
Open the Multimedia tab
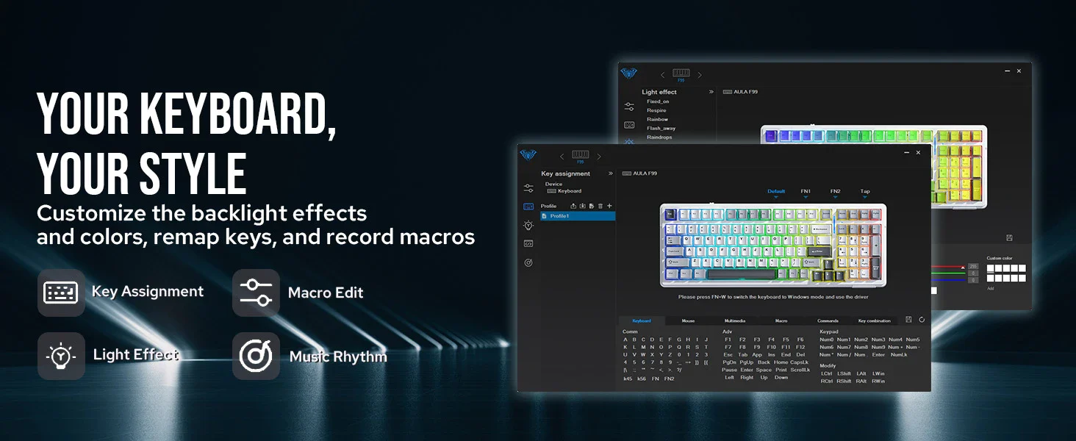734,321
